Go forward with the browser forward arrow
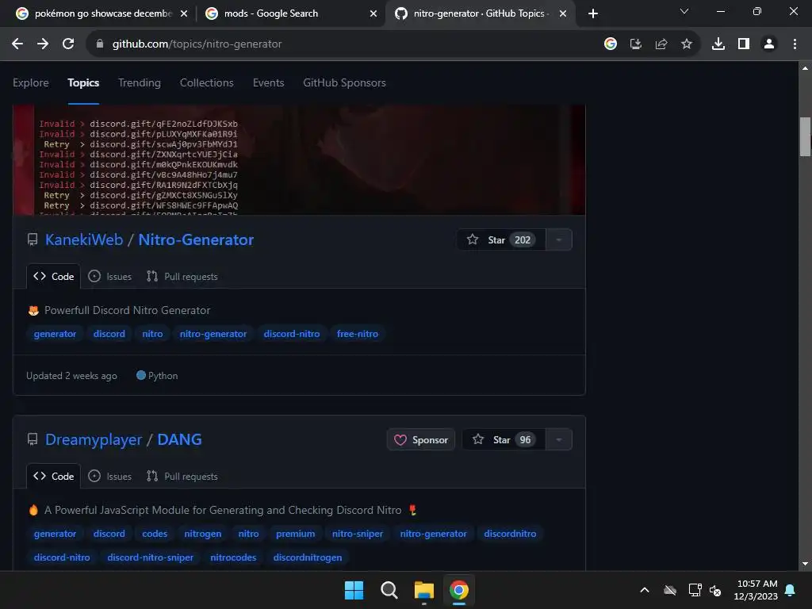Image resolution: width=812 pixels, height=609 pixels. click(x=43, y=44)
